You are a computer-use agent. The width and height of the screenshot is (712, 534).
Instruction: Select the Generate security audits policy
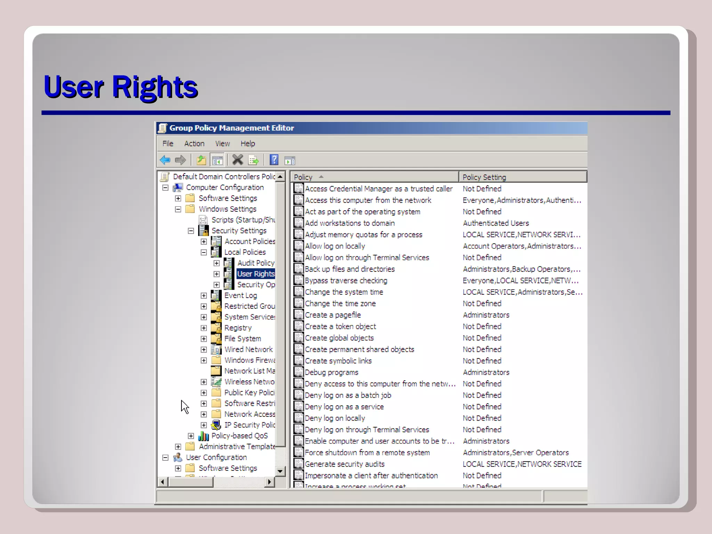(345, 464)
